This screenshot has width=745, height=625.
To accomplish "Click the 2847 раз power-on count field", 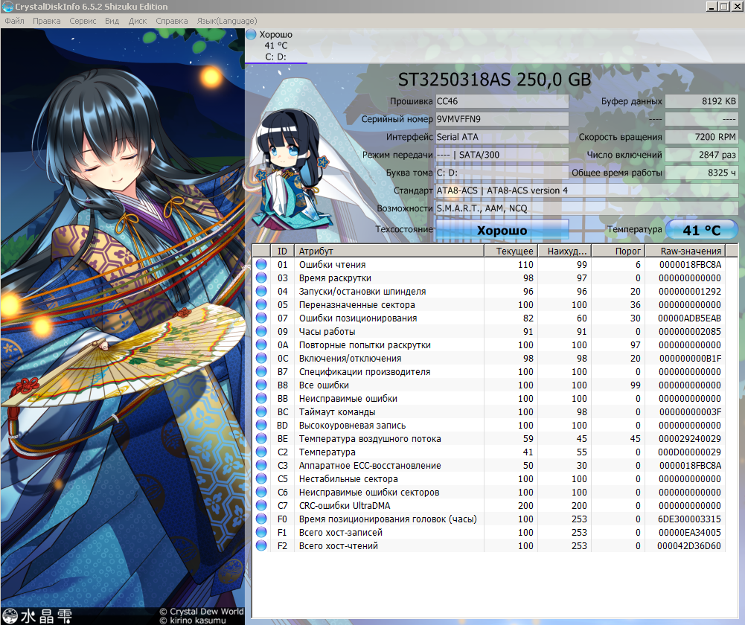I will click(702, 154).
